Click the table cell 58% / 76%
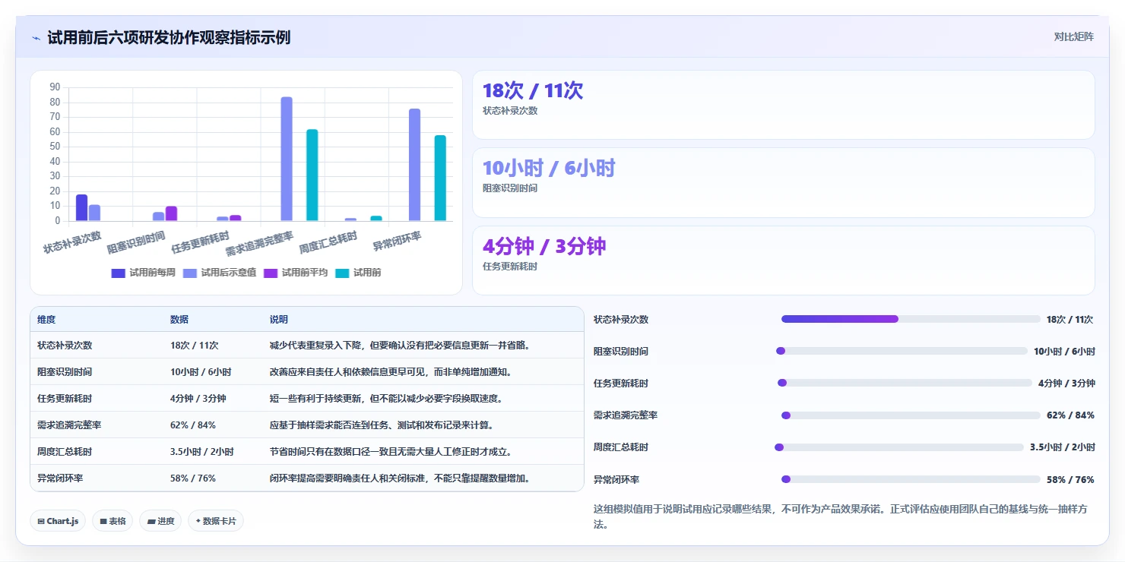 (193, 478)
